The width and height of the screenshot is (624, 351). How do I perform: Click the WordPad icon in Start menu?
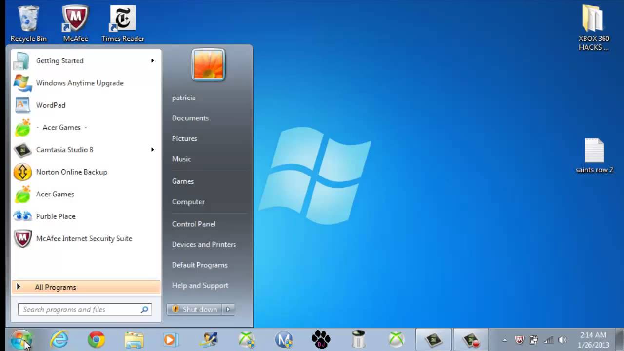(22, 105)
